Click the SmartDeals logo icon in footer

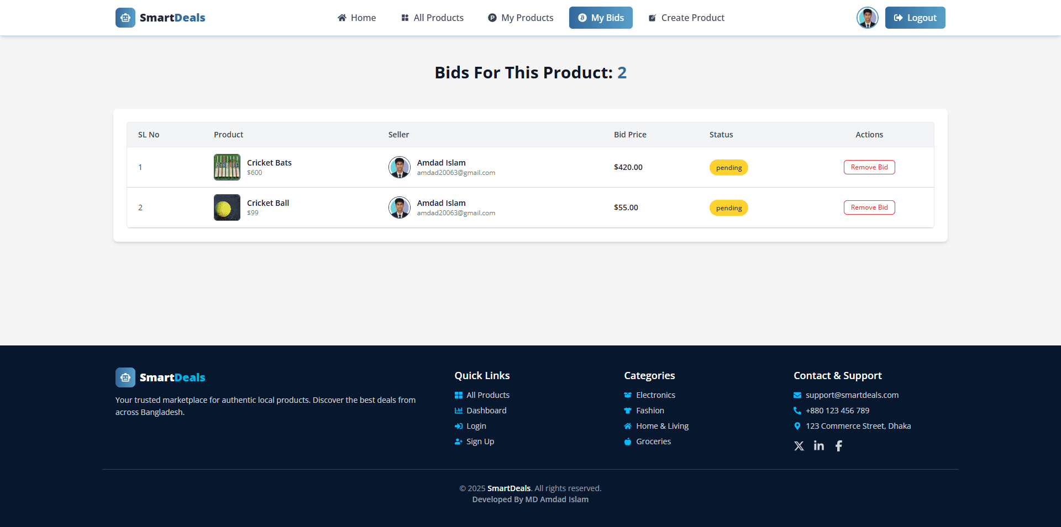click(x=125, y=377)
